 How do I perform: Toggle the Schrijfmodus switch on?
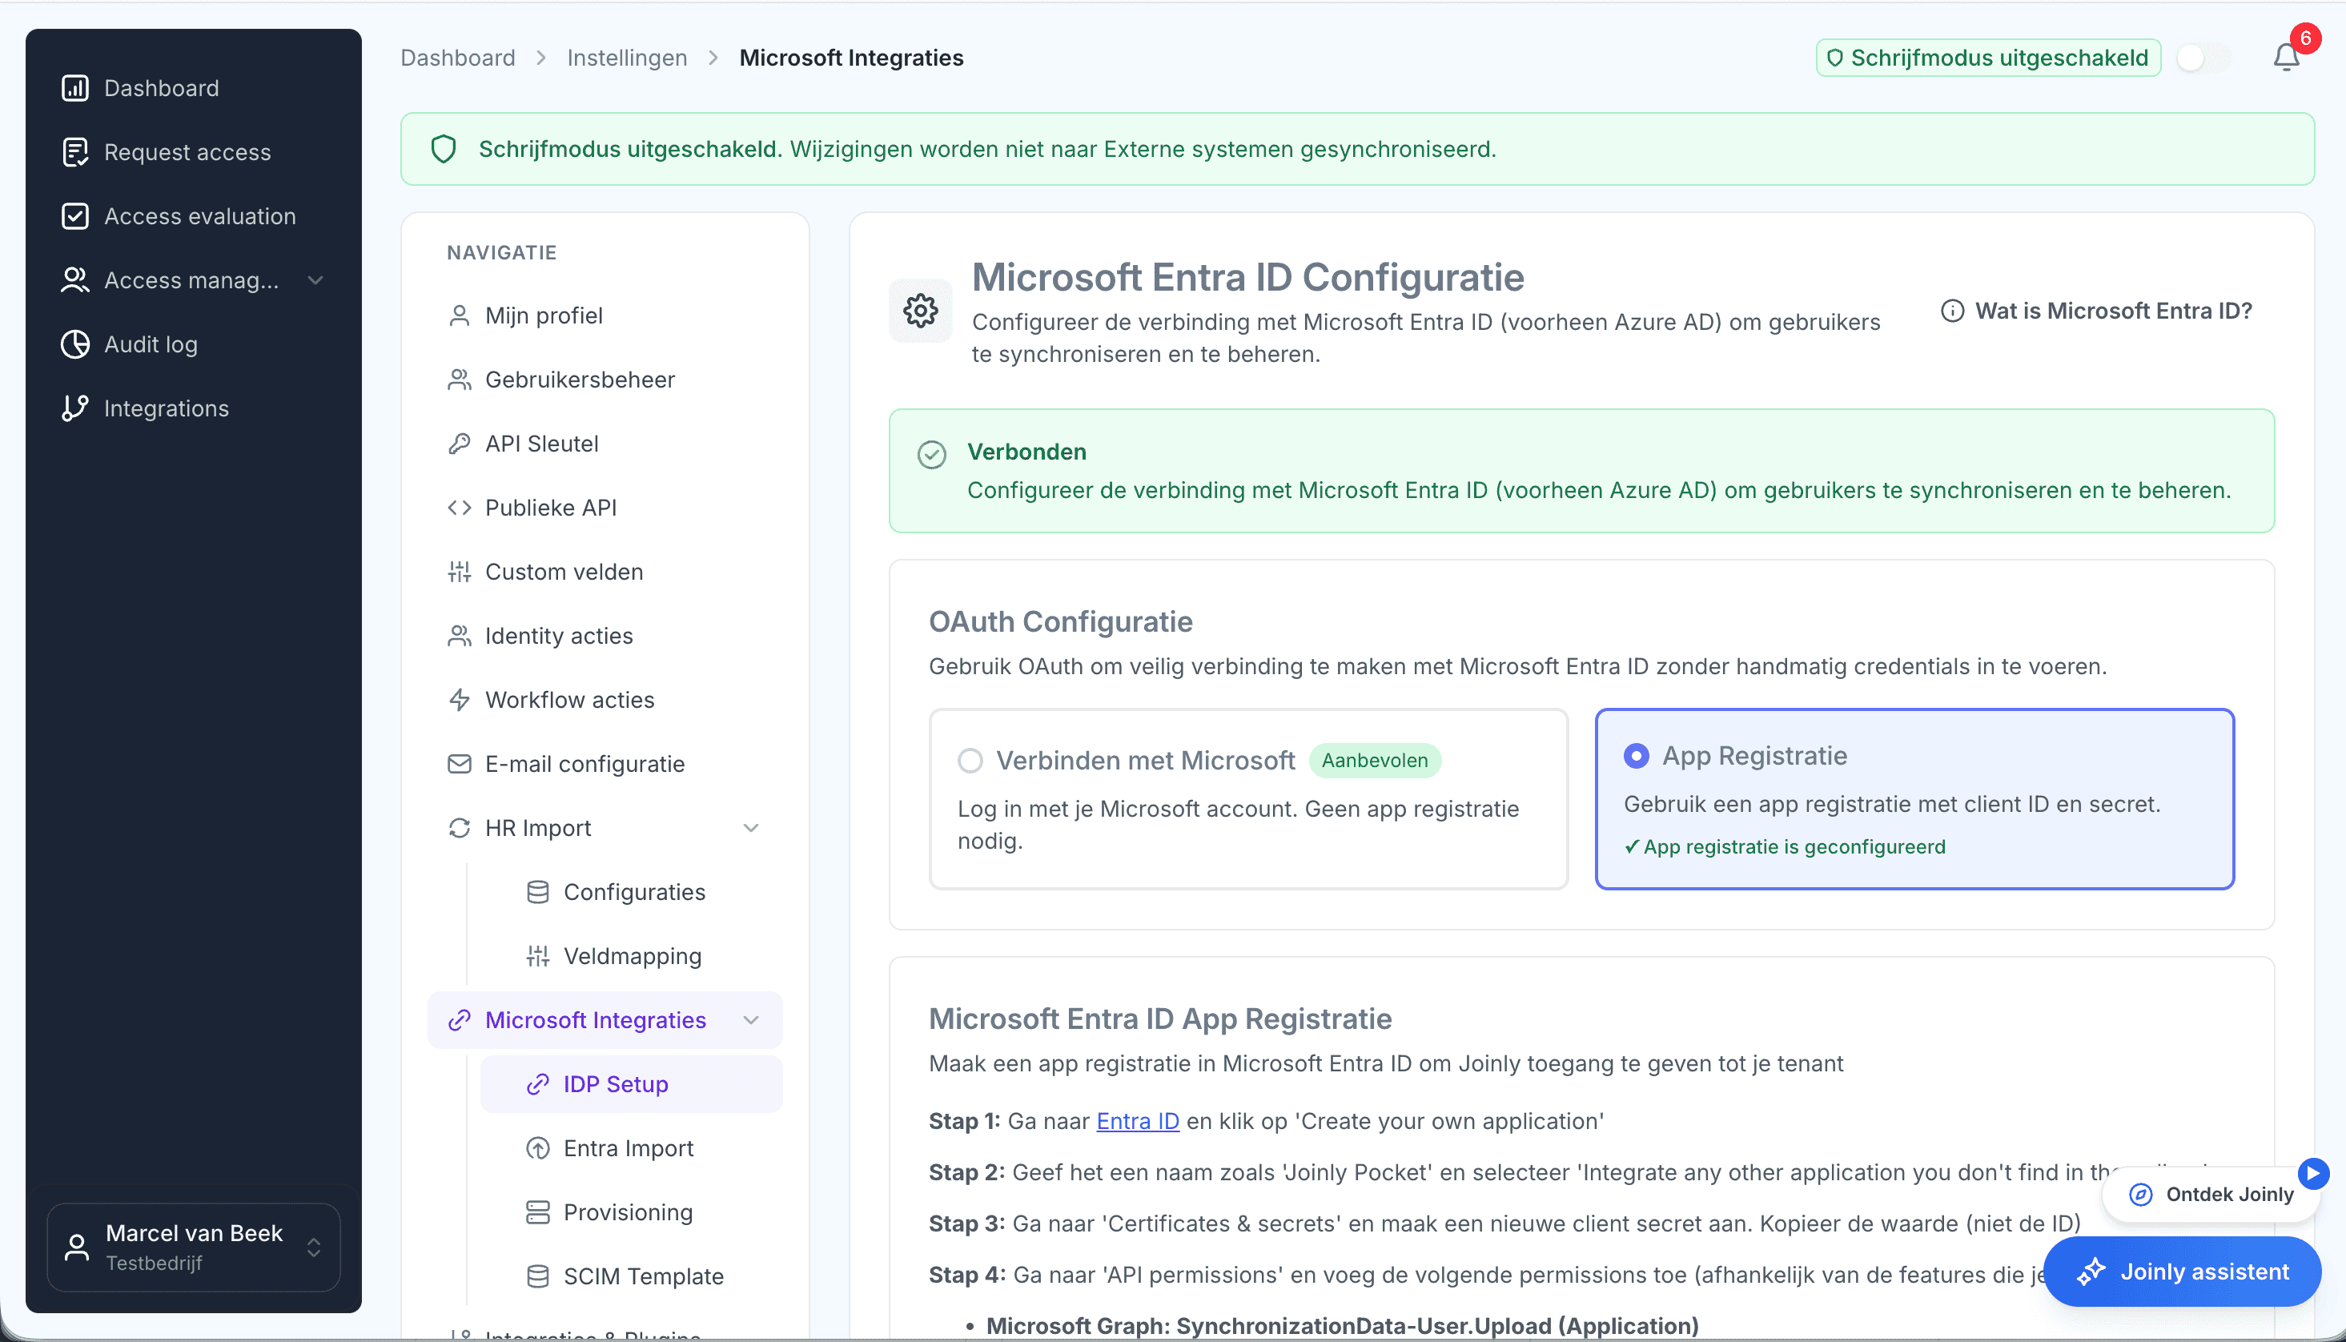(x=2203, y=58)
